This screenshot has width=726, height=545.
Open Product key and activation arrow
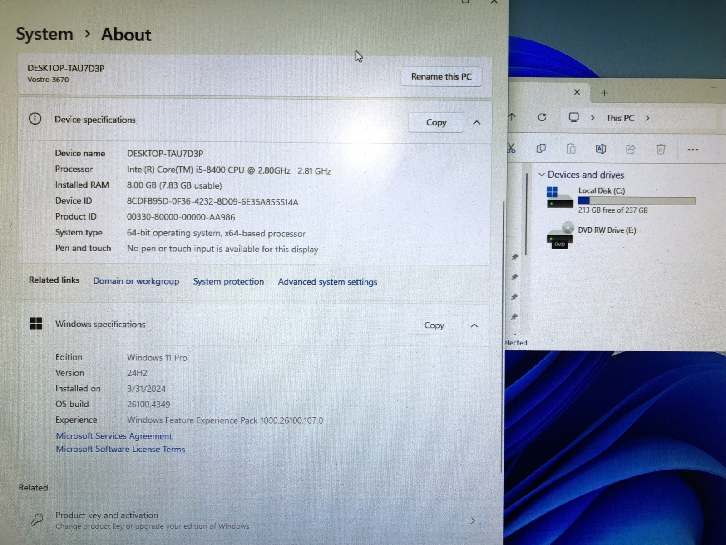473,520
